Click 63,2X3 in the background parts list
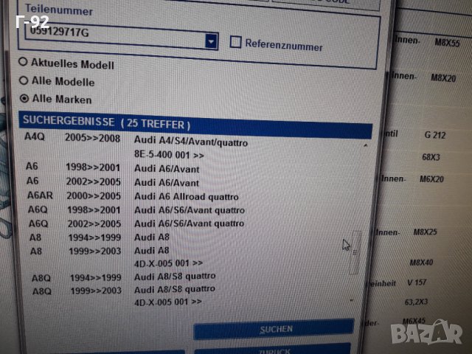Screen dimensions: 472x354 click(x=416, y=302)
